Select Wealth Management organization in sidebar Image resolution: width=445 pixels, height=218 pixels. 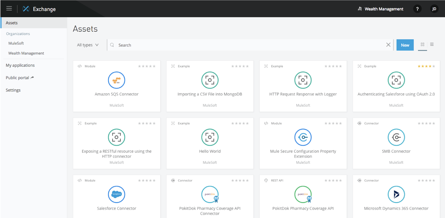click(26, 53)
